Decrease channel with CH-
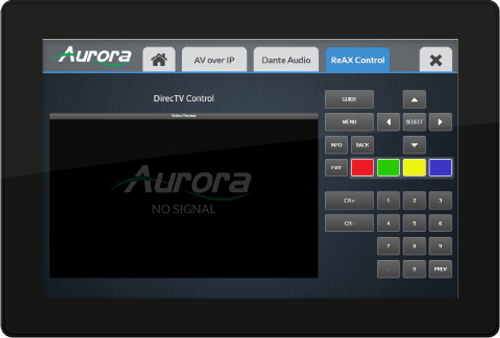 349,223
